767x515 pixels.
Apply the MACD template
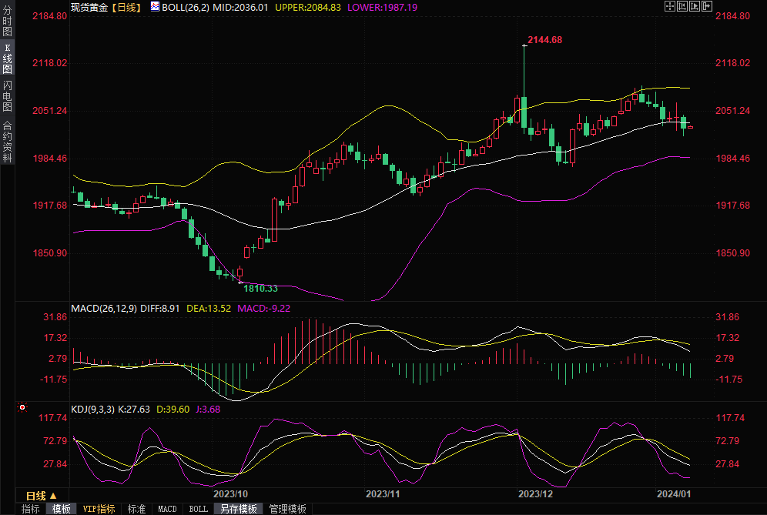coord(167,509)
